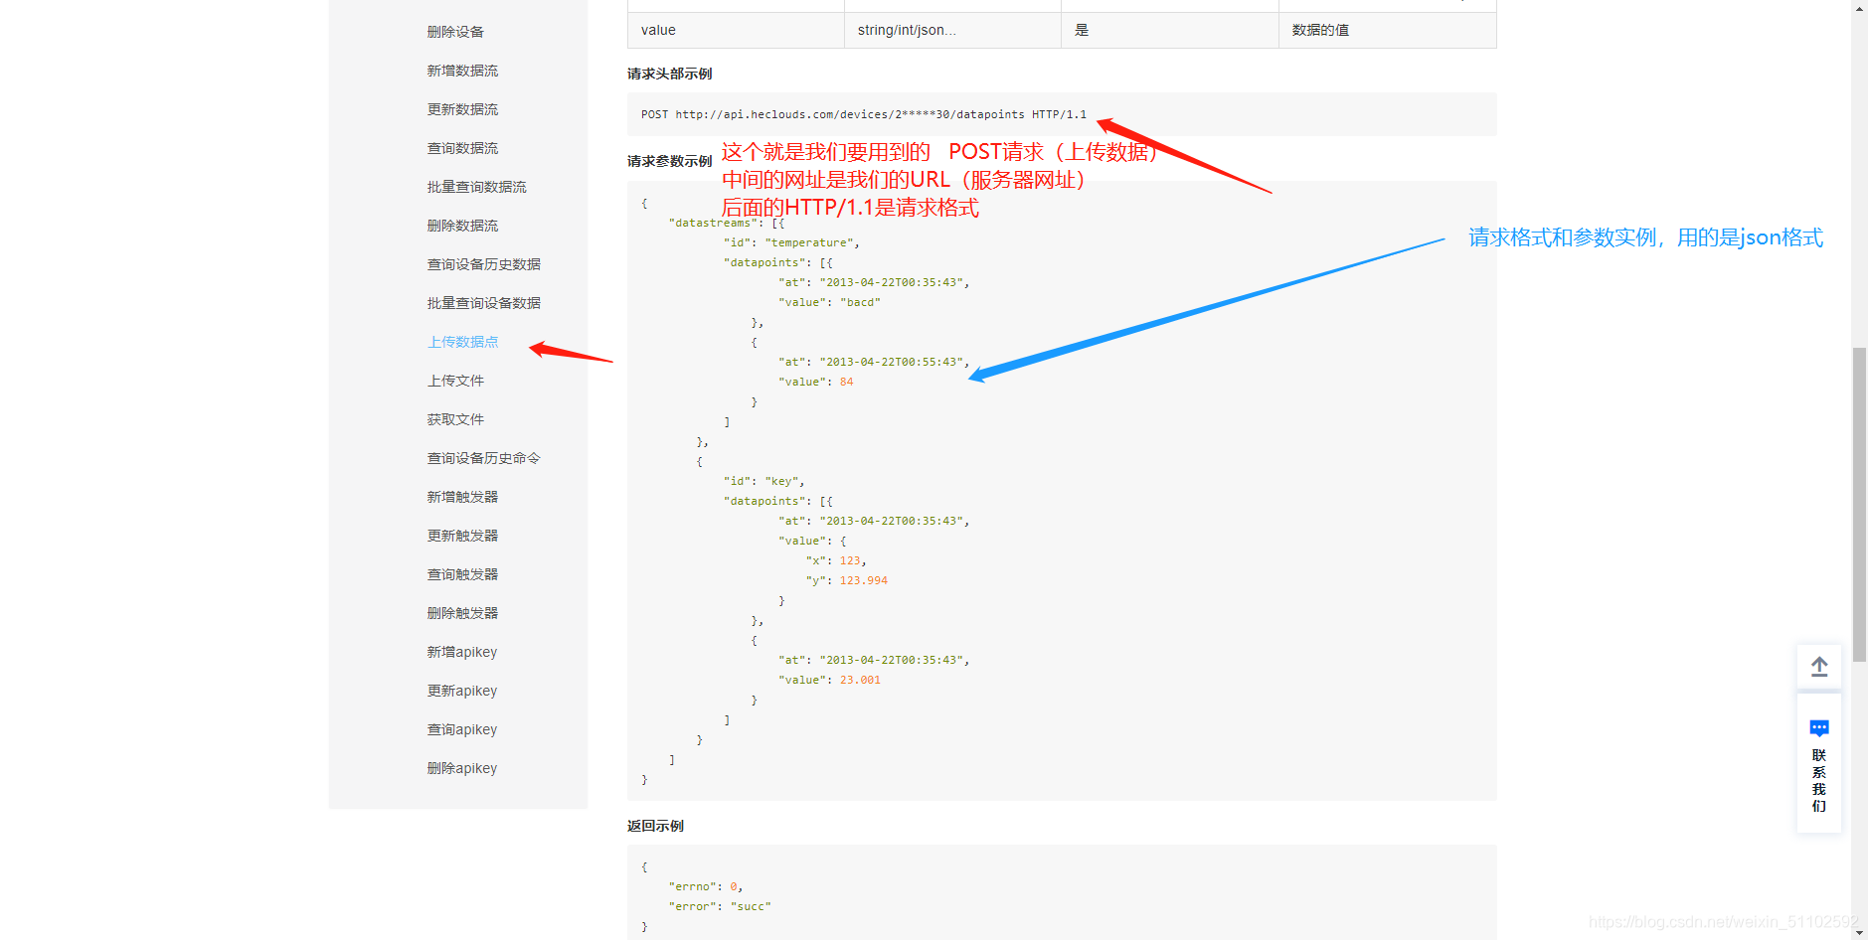Click the "error": "succ" line
Viewport: 1868px width, 940px height.
720,906
